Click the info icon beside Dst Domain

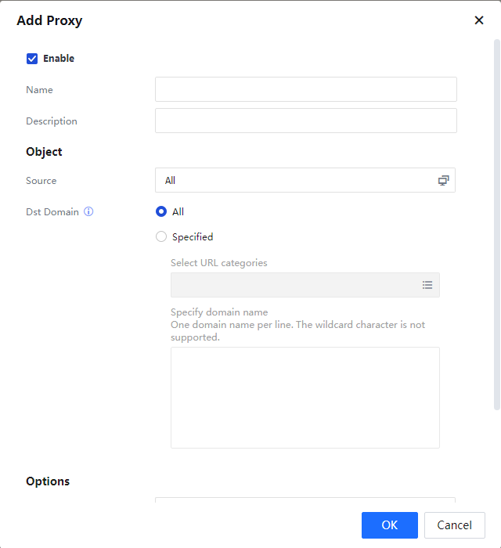(x=88, y=211)
